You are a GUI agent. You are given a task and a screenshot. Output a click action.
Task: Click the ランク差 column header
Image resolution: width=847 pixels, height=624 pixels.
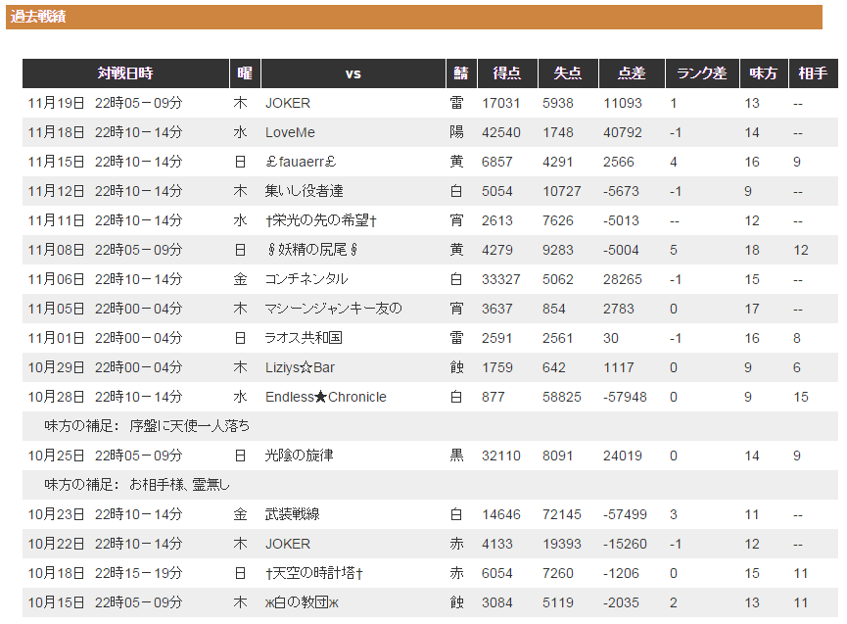702,73
